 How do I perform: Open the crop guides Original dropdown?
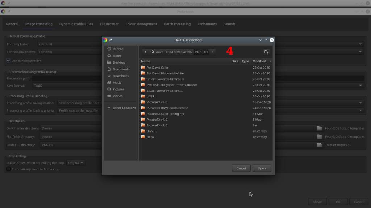[x=75, y=163]
